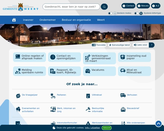The height and width of the screenshot is (131, 164).
Task: Click the A-Z button
Action: tap(156, 6)
